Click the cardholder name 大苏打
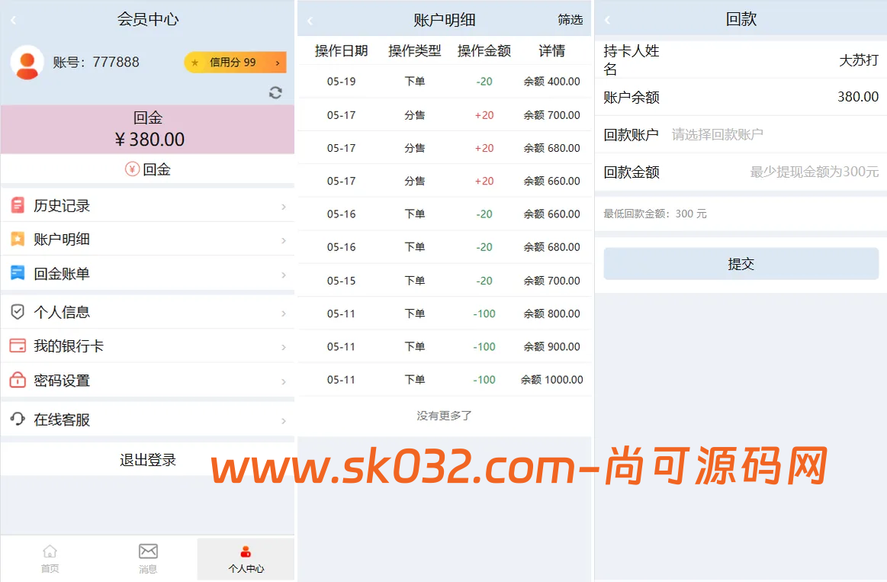This screenshot has width=887, height=582. click(x=859, y=60)
